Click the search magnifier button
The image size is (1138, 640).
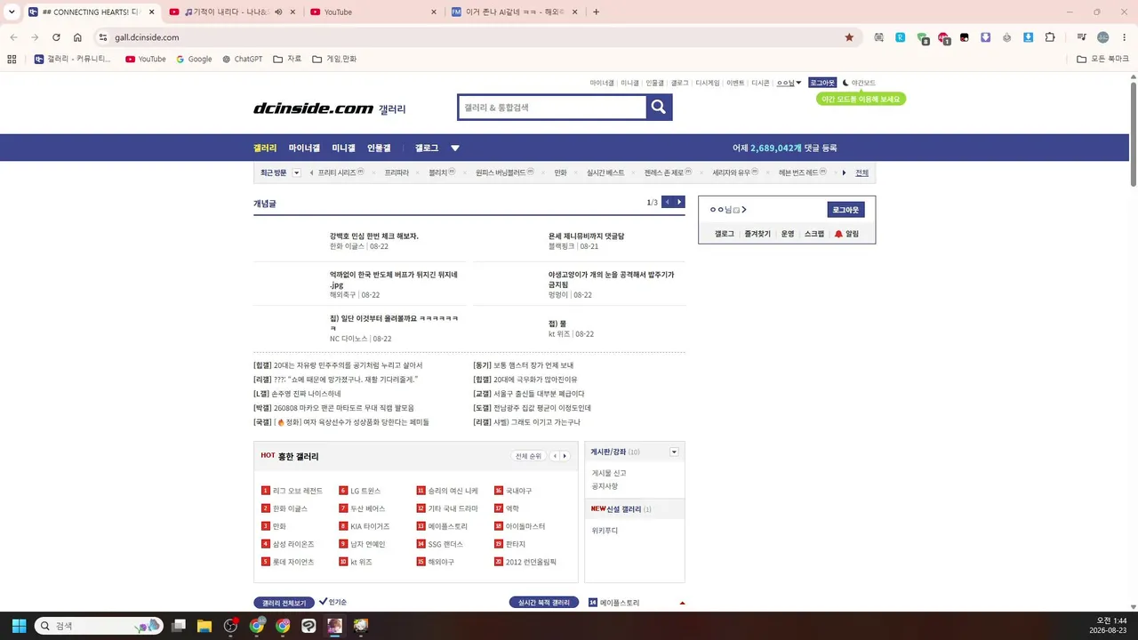659,107
